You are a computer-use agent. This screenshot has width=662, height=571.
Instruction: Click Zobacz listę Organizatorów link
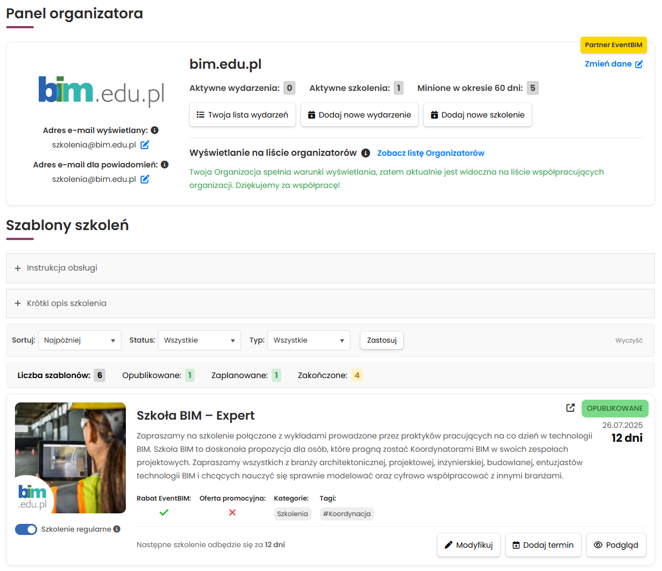pos(431,153)
